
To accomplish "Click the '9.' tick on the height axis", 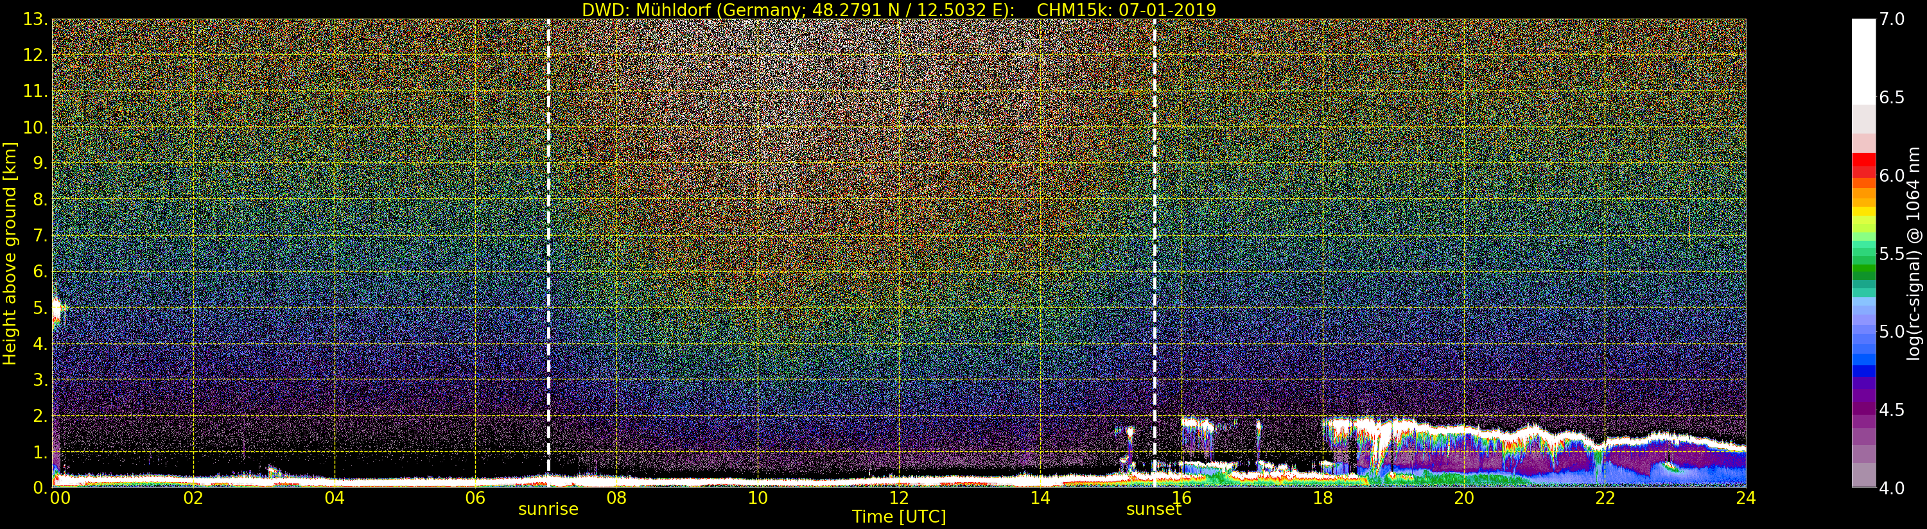I will [x=40, y=163].
